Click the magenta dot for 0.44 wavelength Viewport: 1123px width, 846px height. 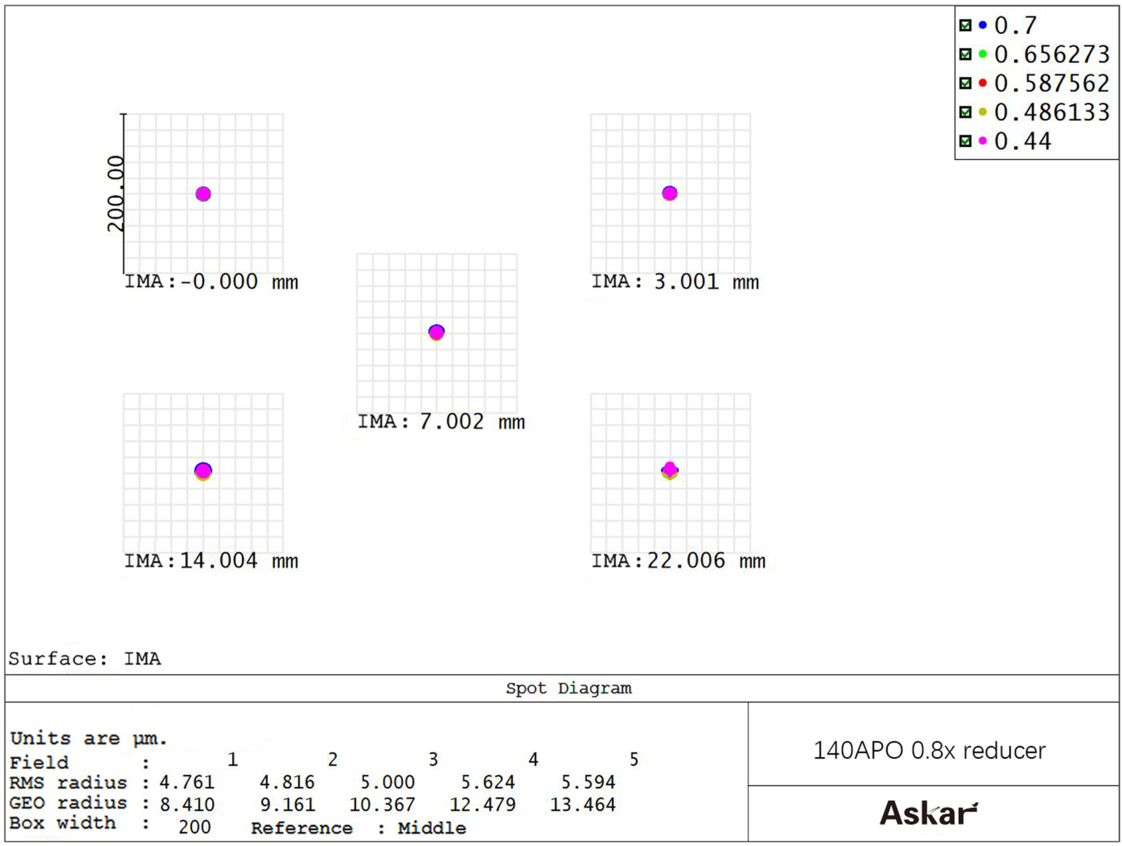(983, 141)
